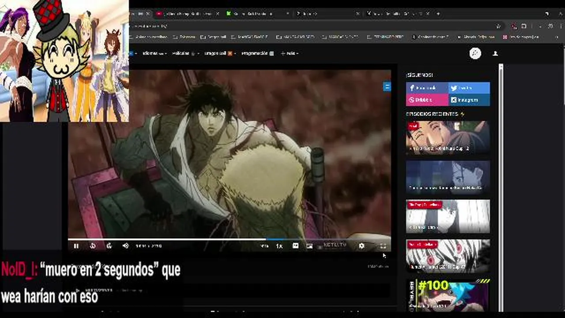This screenshot has width=565, height=318.
Task: Open the #100 episode thumbnail
Action: pyautogui.click(x=448, y=295)
